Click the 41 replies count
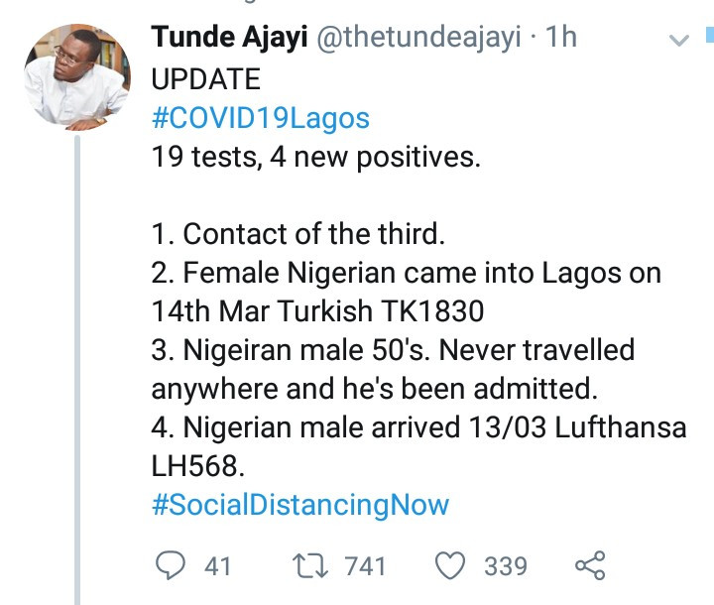714x605 pixels. 217,566
